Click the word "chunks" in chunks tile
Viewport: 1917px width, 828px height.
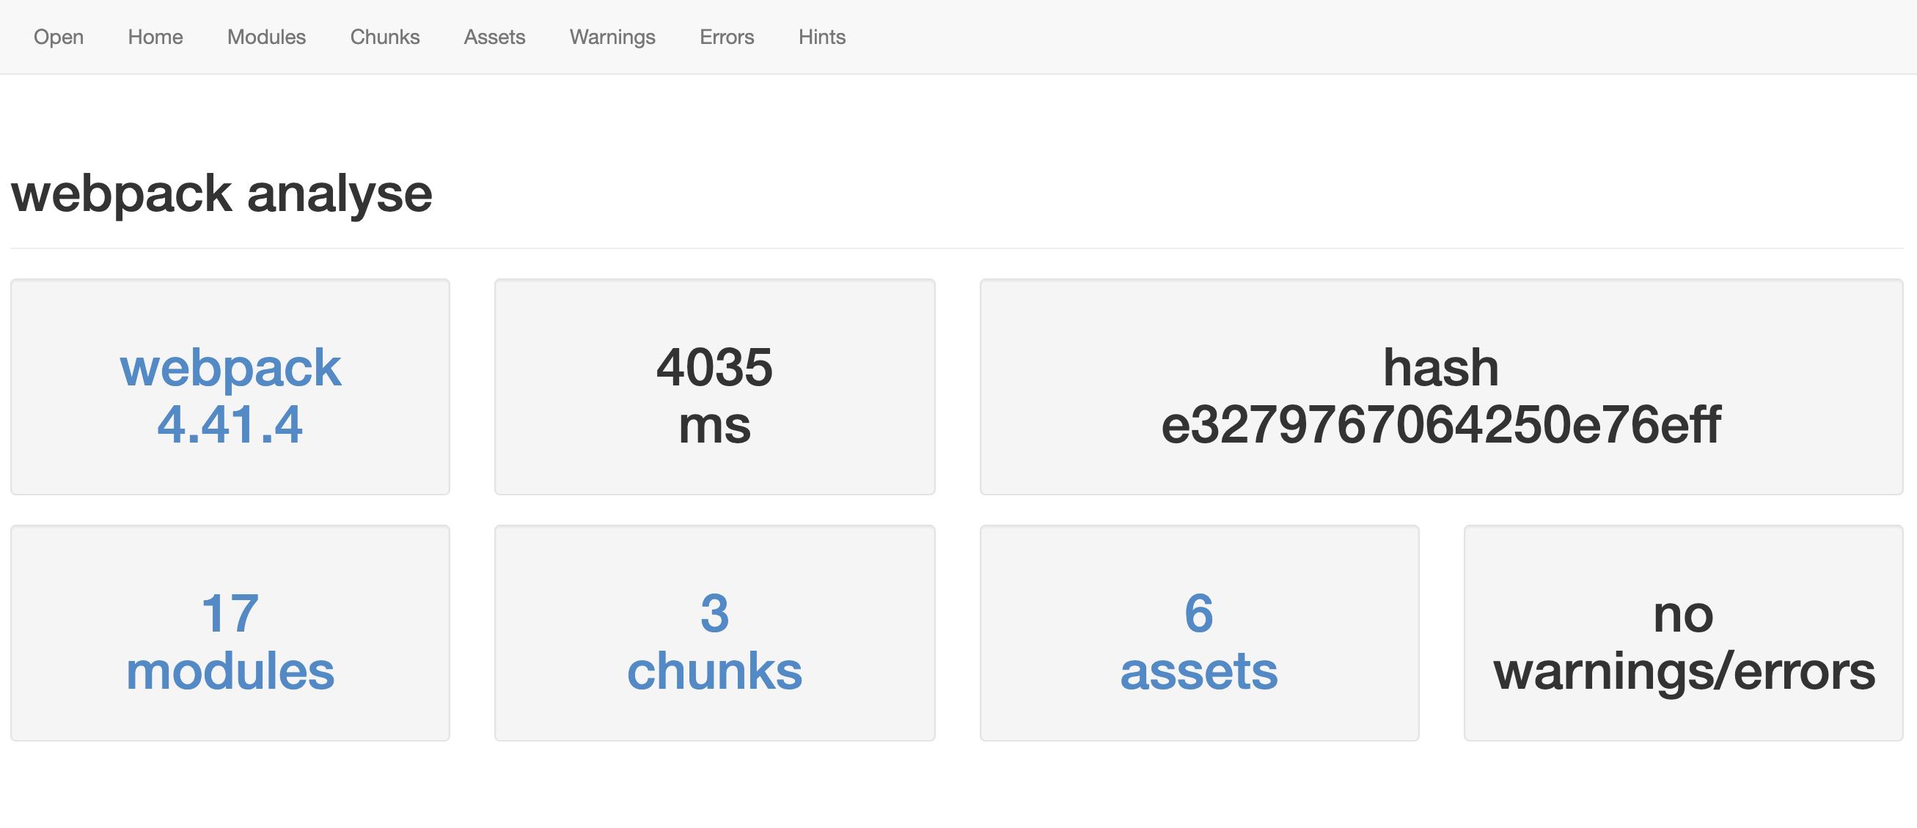tap(714, 671)
